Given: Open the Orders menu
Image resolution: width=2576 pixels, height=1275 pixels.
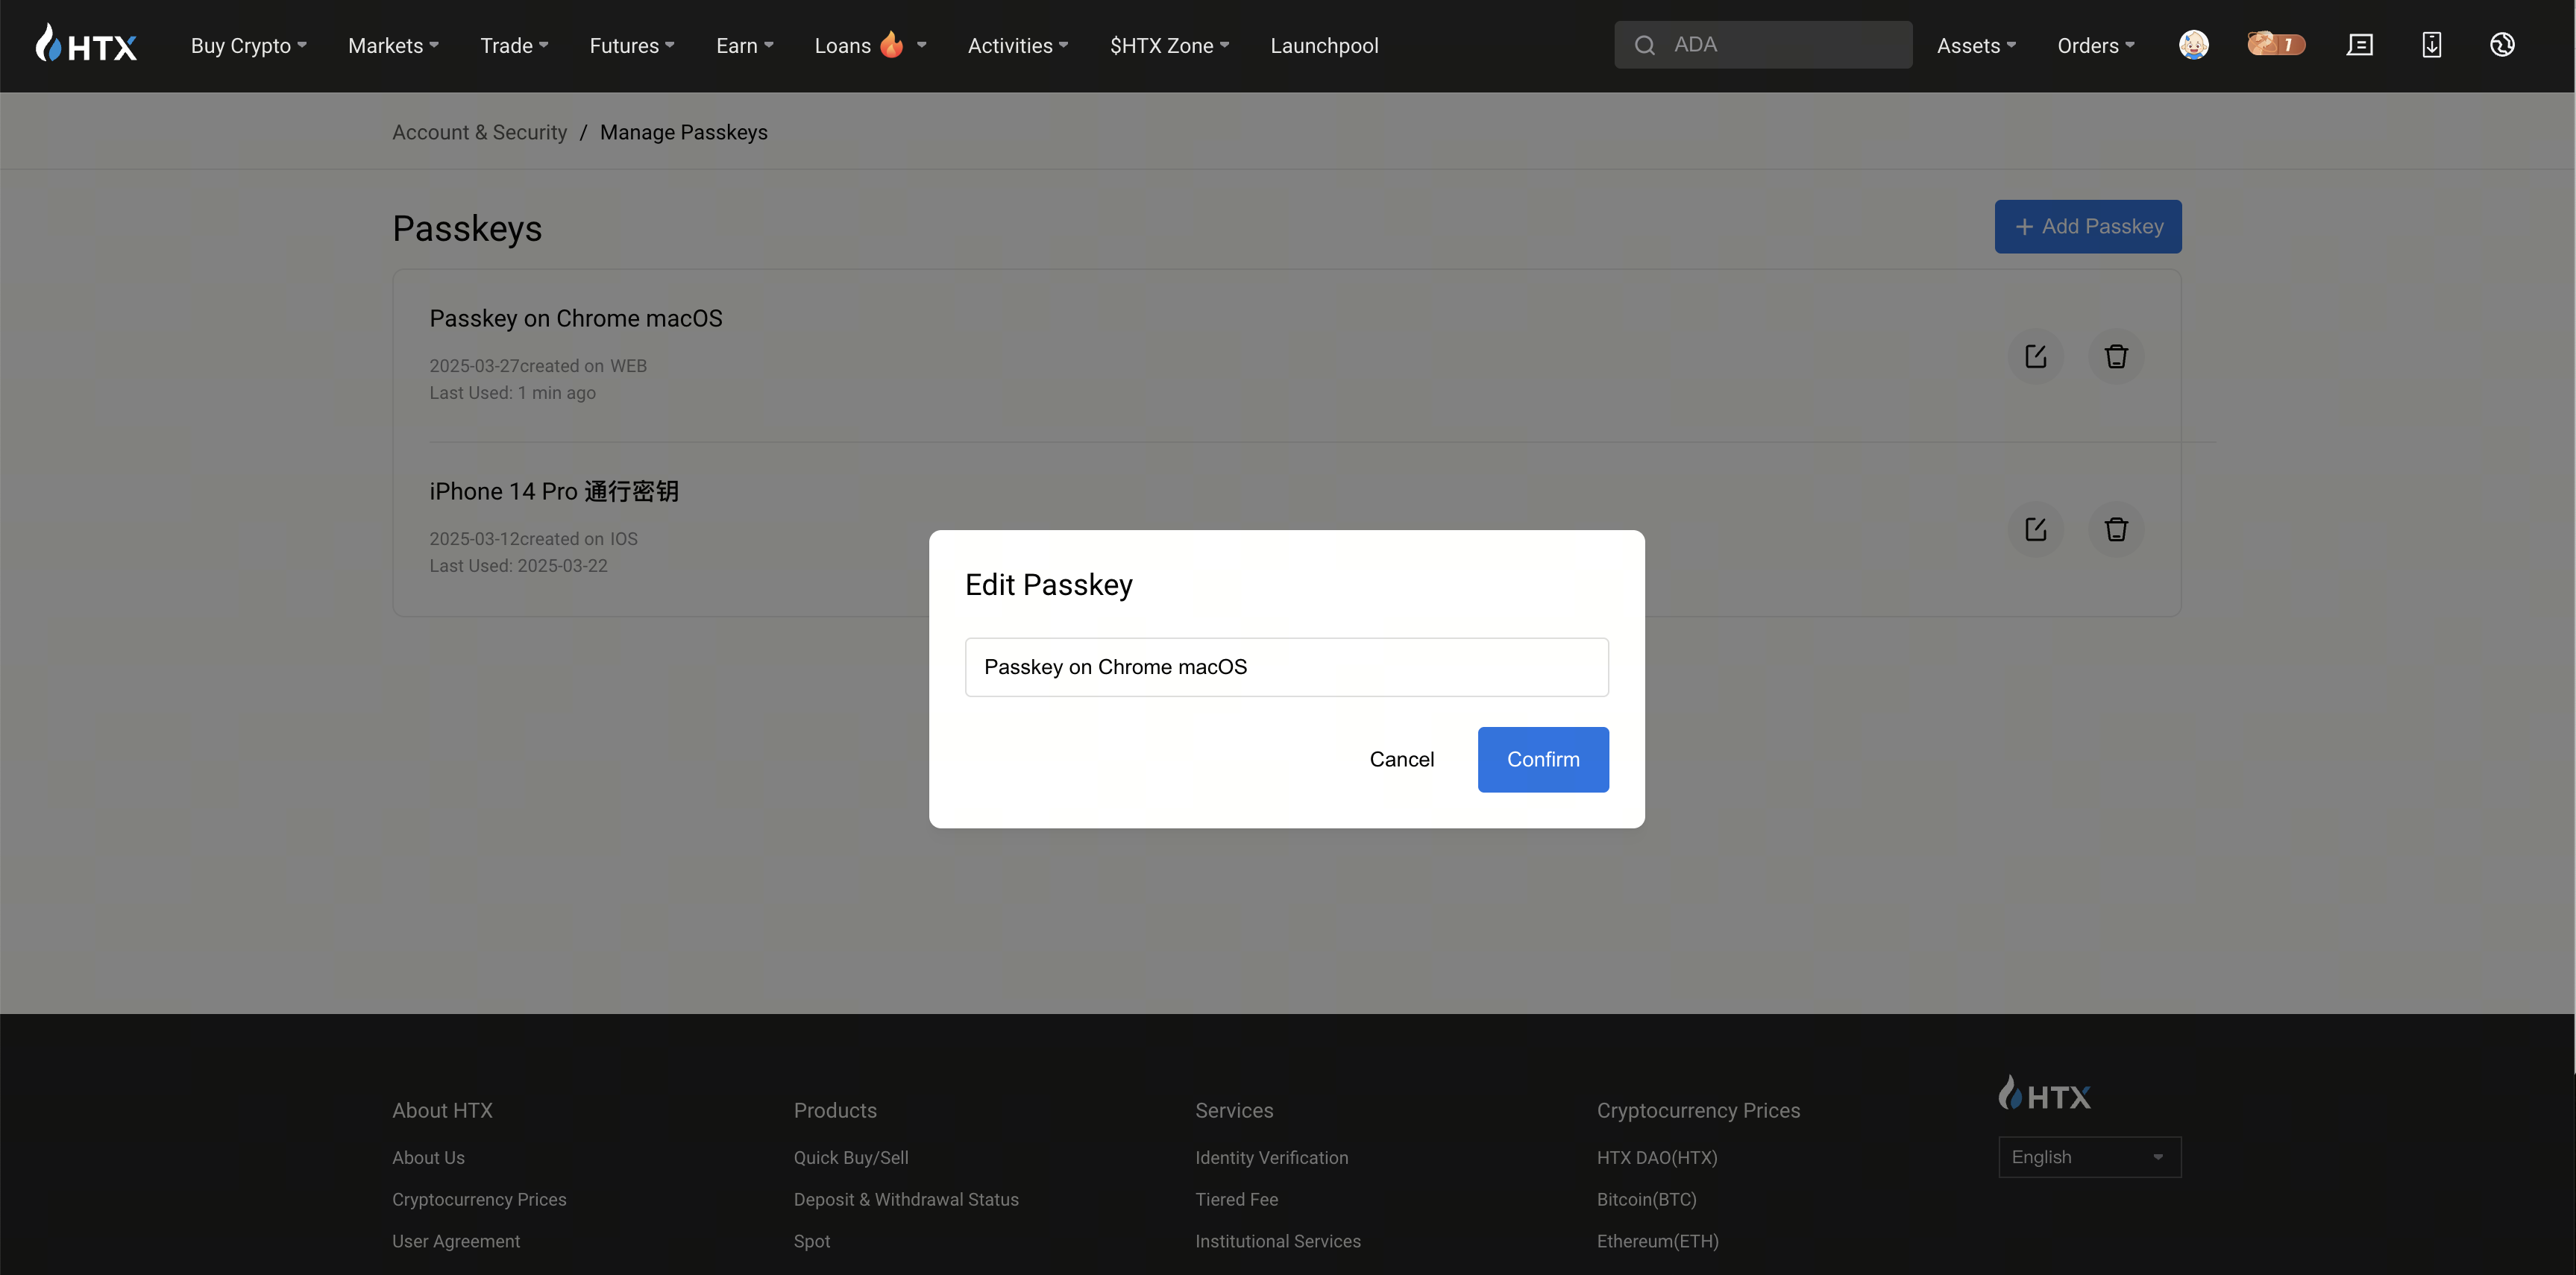Looking at the screenshot, I should [2095, 46].
